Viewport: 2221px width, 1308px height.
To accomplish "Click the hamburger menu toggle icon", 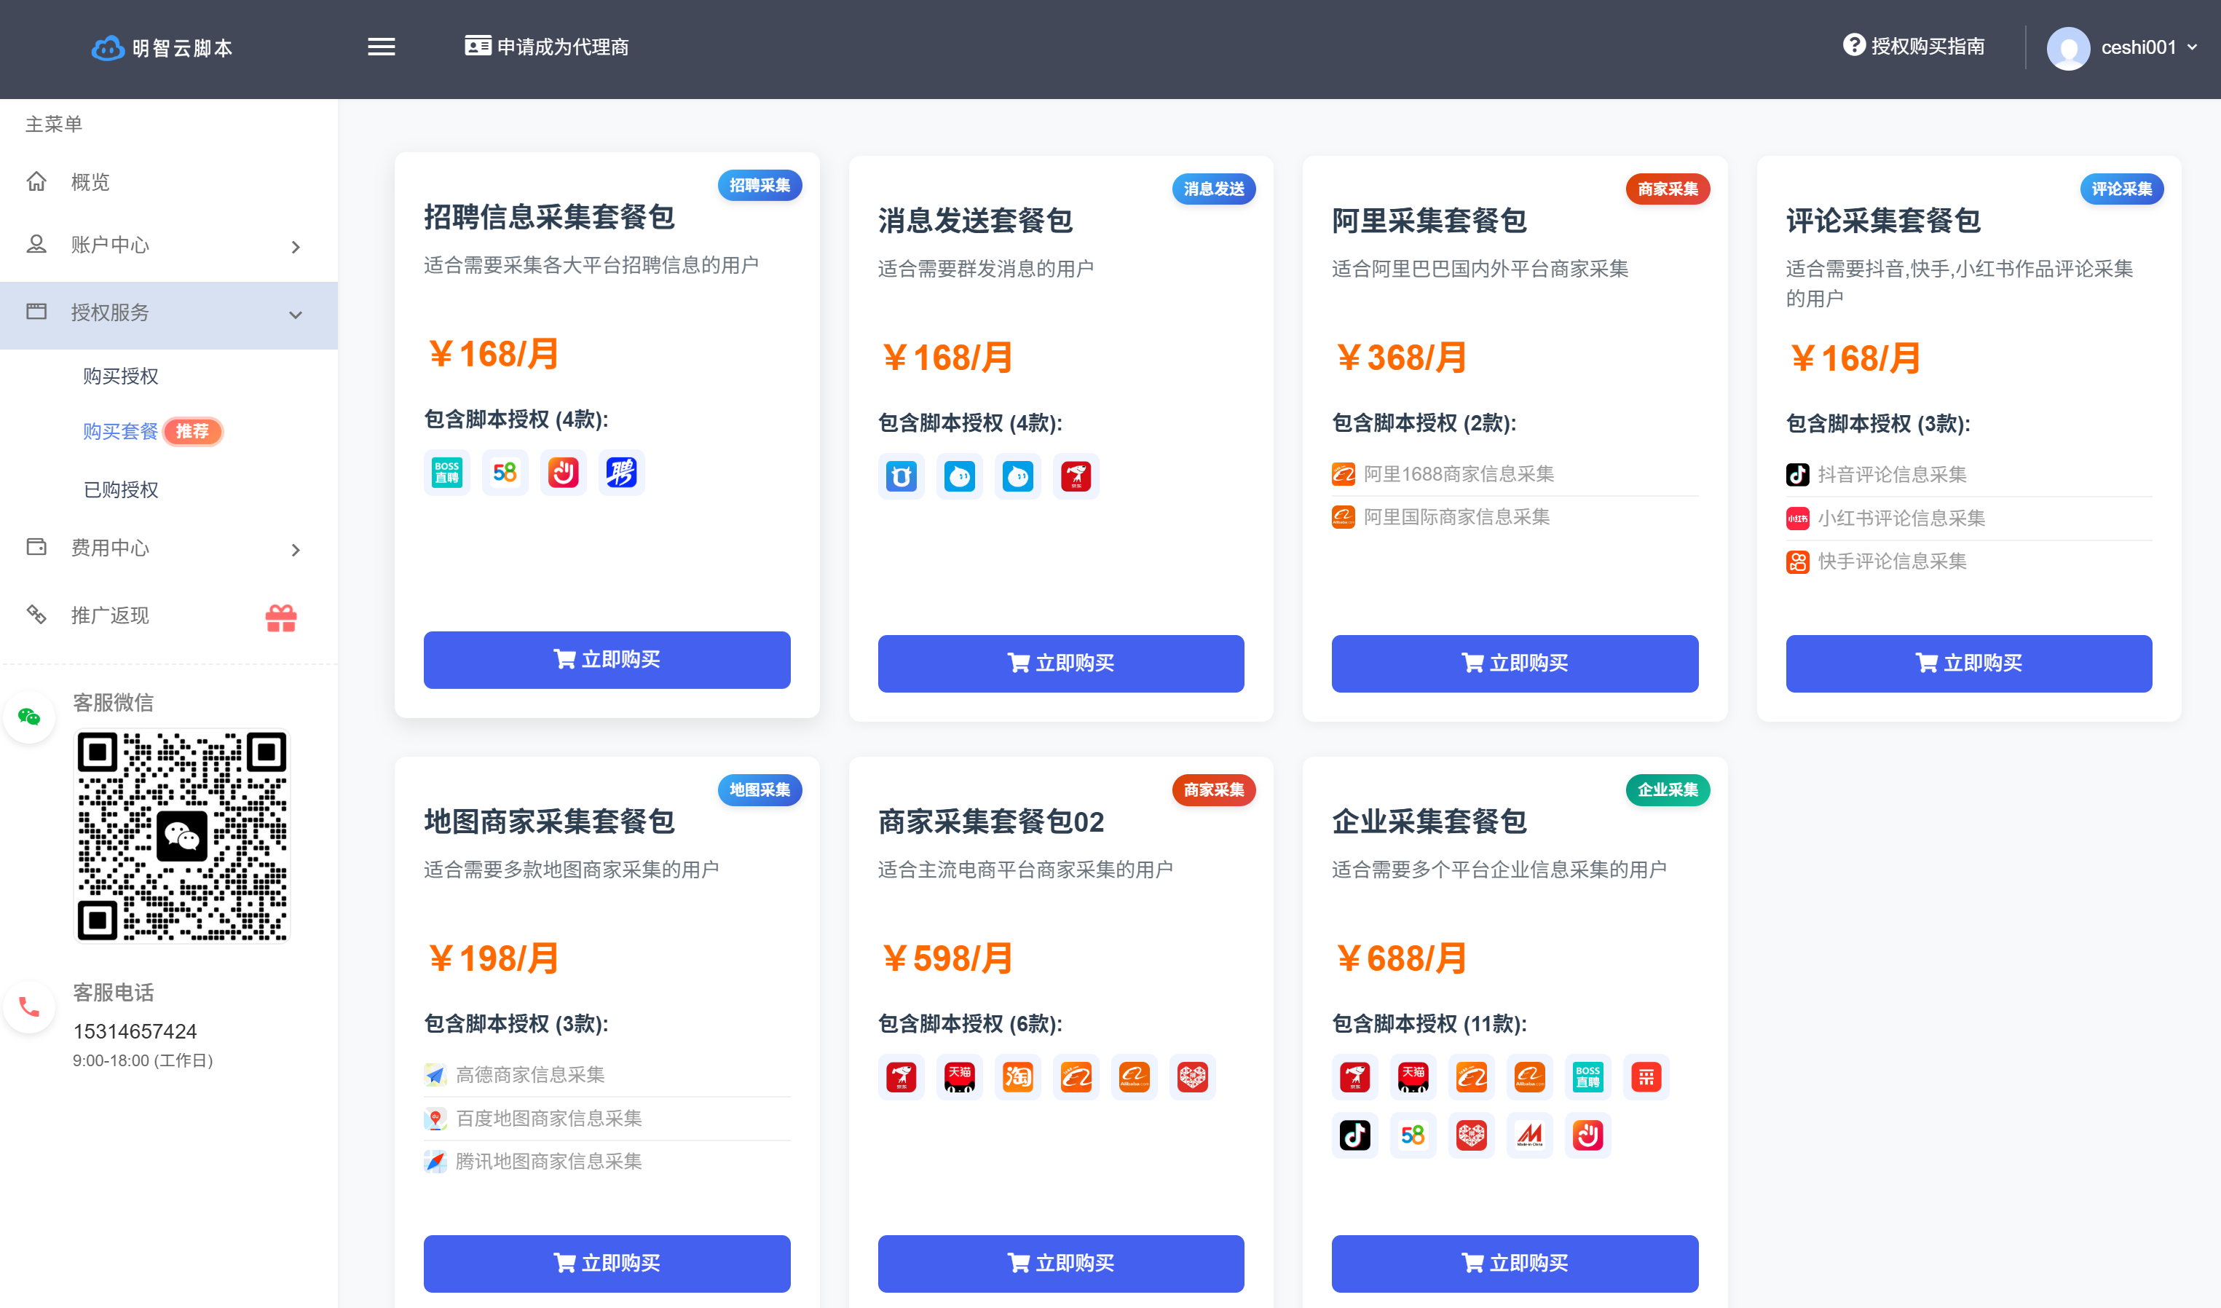I will click(x=381, y=47).
